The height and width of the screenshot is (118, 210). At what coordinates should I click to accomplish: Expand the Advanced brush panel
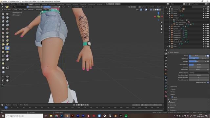[x=174, y=87]
